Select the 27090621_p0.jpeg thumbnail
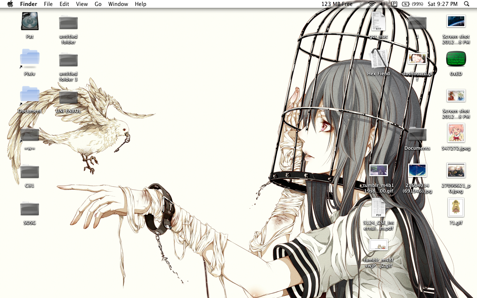This screenshot has width=477, height=298. [456, 170]
